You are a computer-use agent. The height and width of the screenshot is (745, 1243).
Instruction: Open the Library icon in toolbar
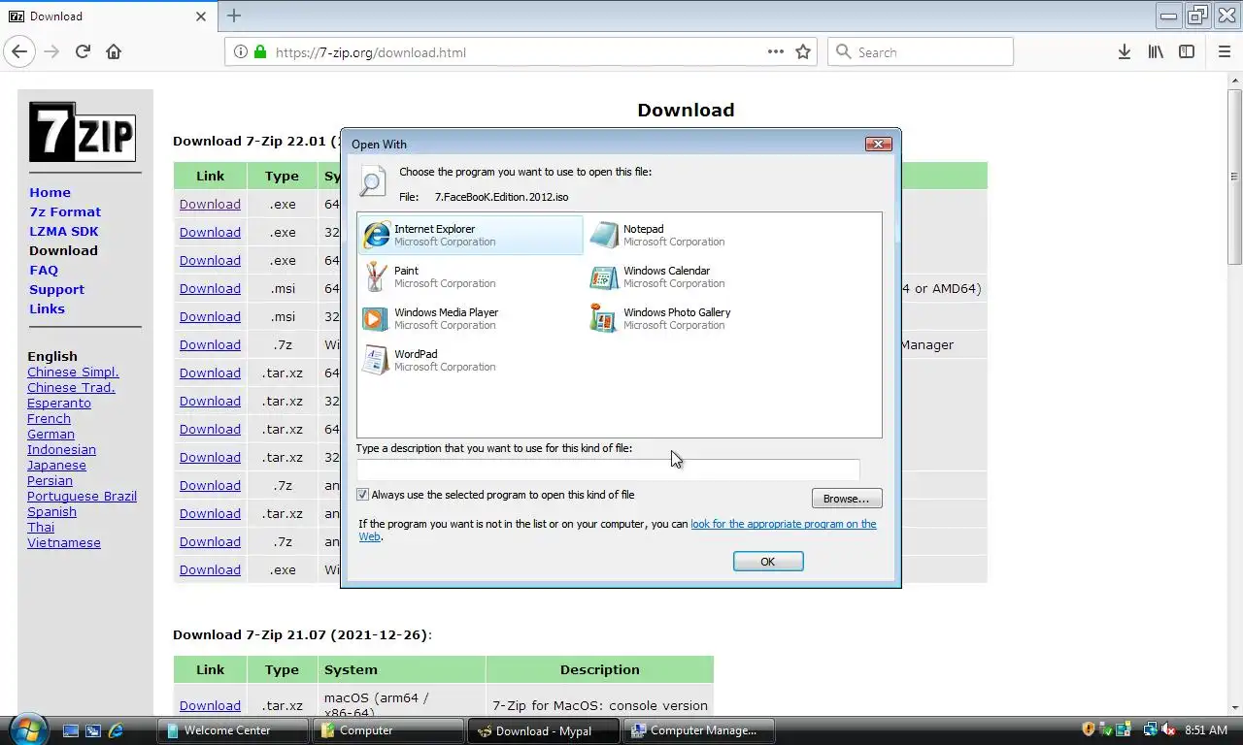1156,52
